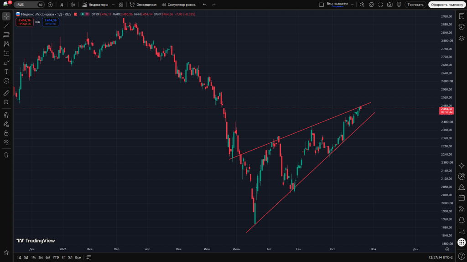Screen dimensions: 467x262
Task: Open the indicator templates menu
Action: coord(121,5)
